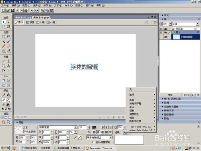Click the New document toolbar icon
201x151 pixels.
coord(4,10)
